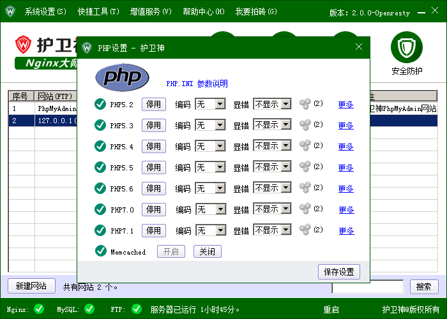The height and width of the screenshot is (319, 447).
Task: Click the gears icon in PHP7.1 row
Action: (305, 230)
